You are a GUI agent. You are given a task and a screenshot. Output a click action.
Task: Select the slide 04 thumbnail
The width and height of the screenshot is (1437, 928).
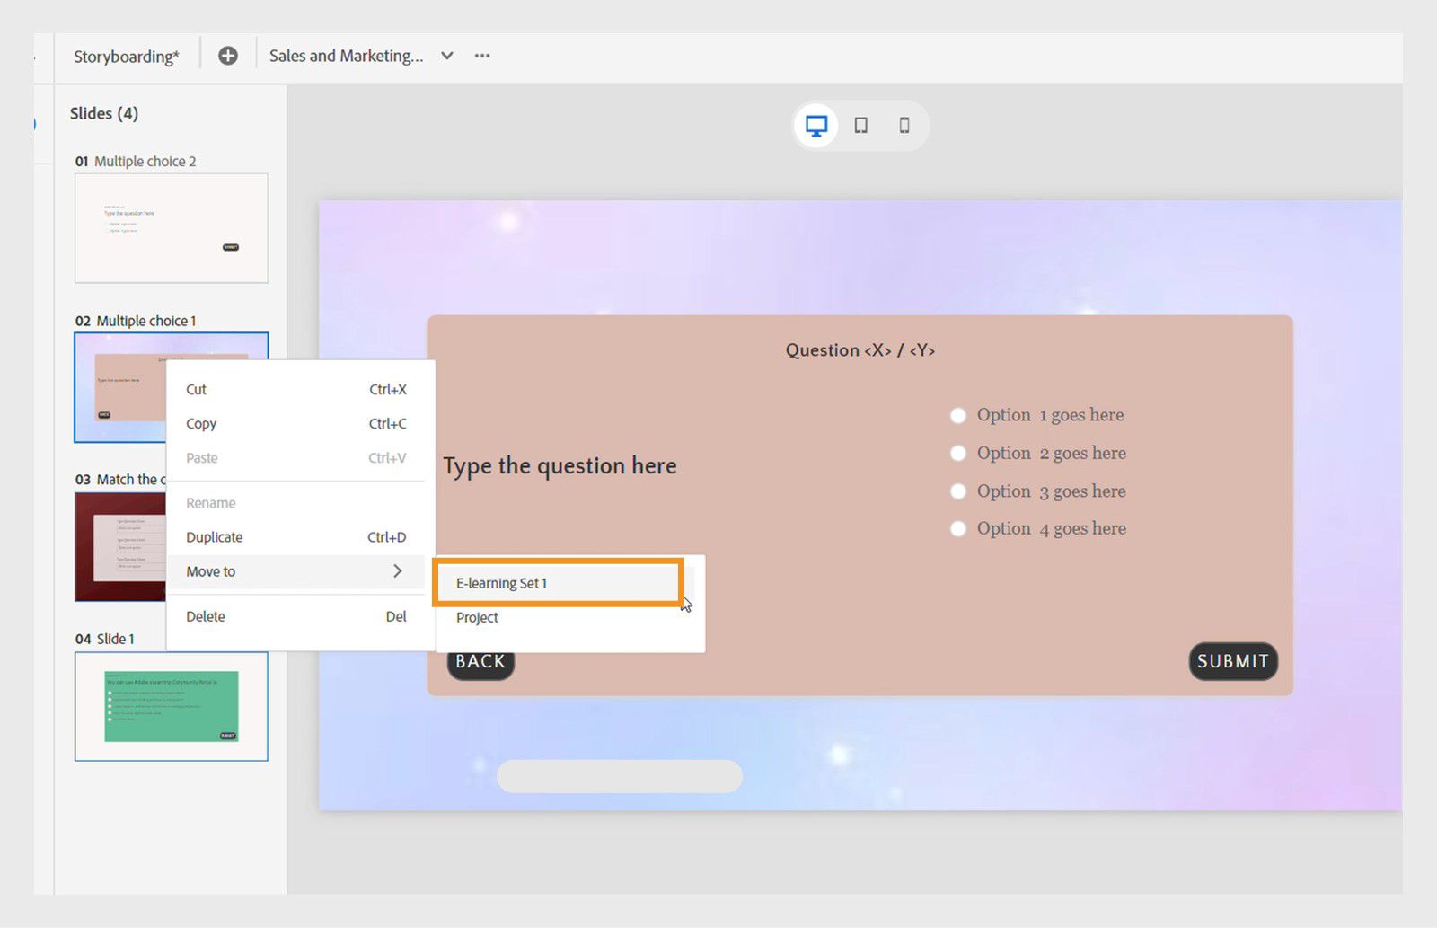(171, 707)
